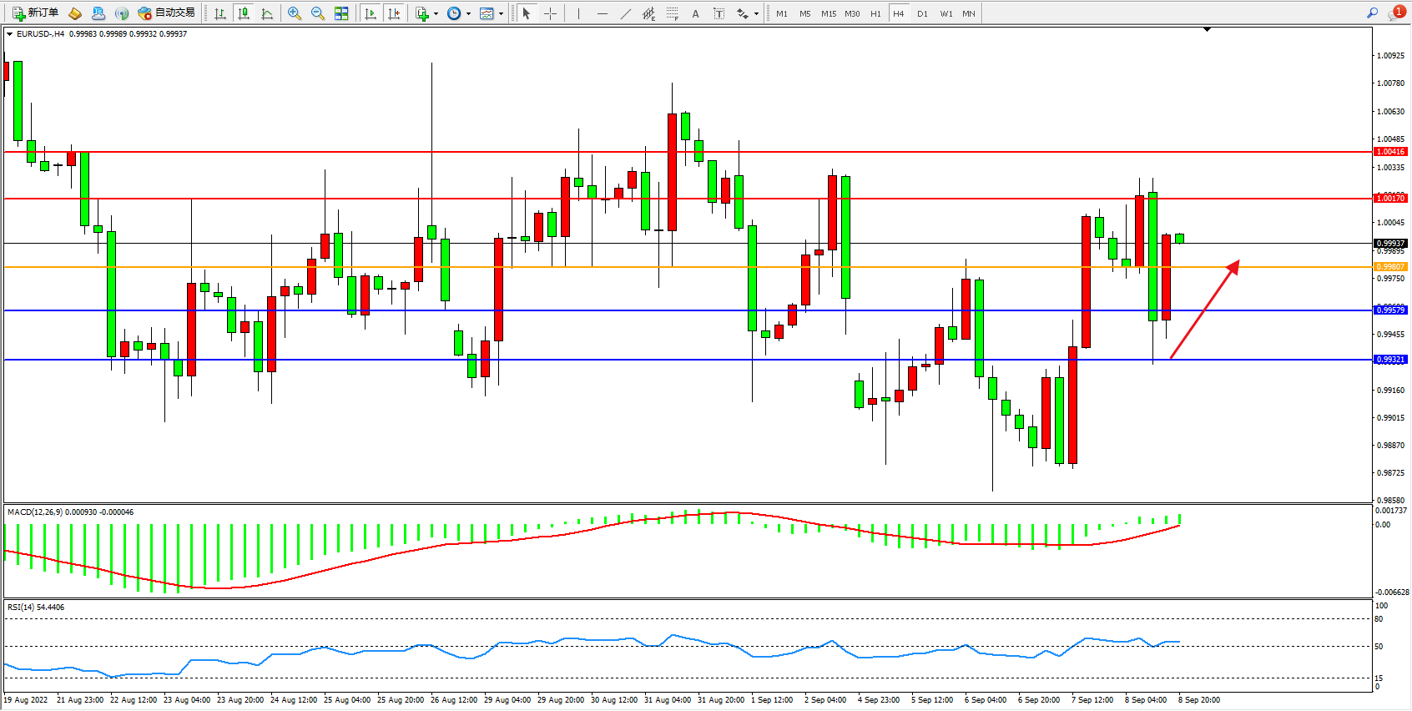Click the New Order (新订单) button
The height and width of the screenshot is (711, 1412).
click(x=35, y=13)
